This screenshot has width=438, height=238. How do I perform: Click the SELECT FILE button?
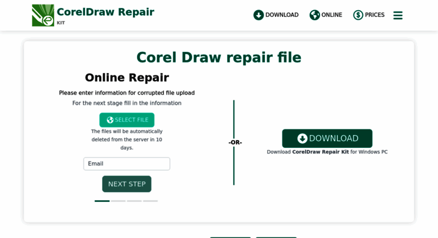(127, 120)
